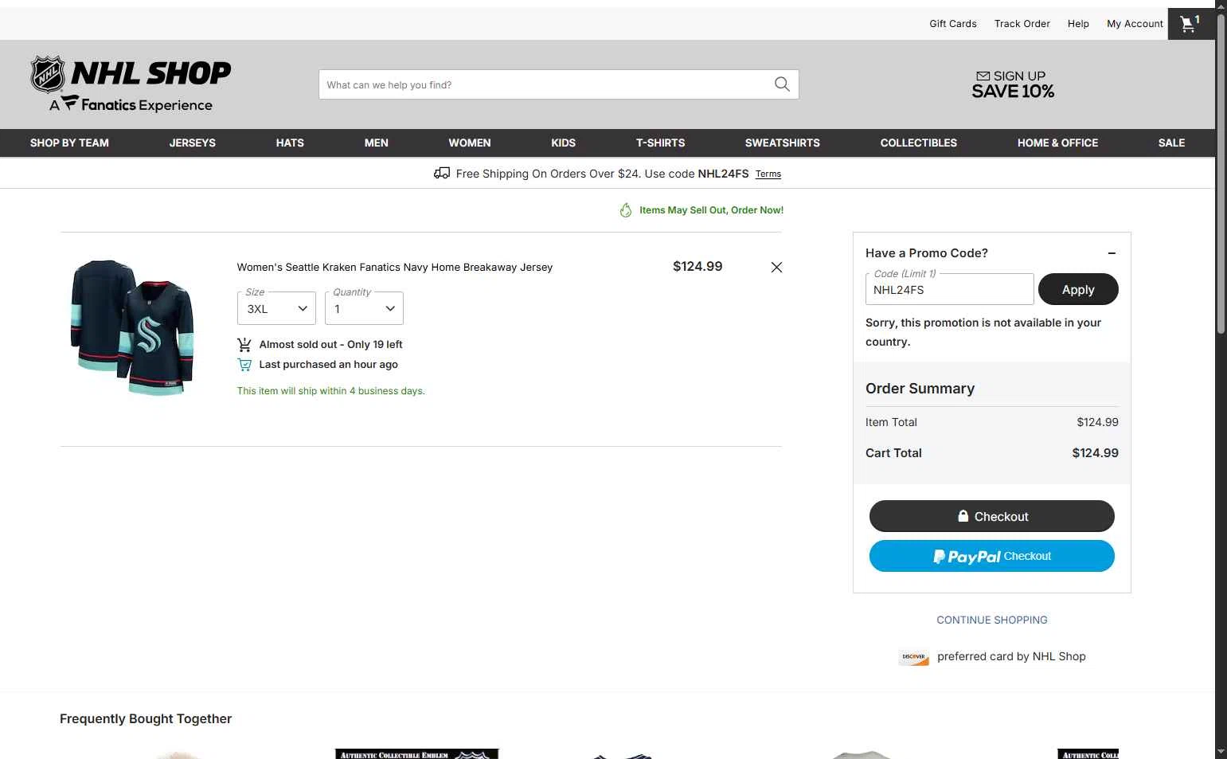Open the Sweatshirts menu

click(783, 143)
